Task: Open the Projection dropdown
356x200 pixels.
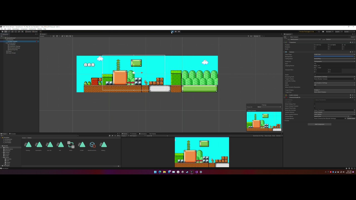Action: coord(335,61)
